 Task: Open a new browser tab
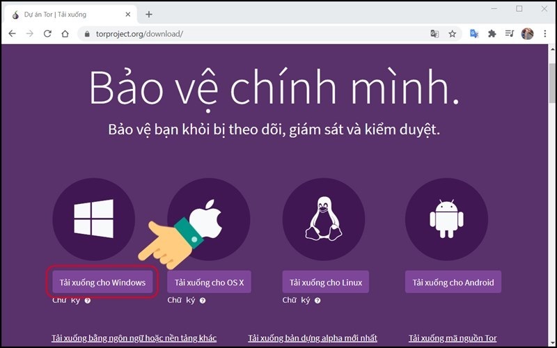pyautogui.click(x=149, y=14)
